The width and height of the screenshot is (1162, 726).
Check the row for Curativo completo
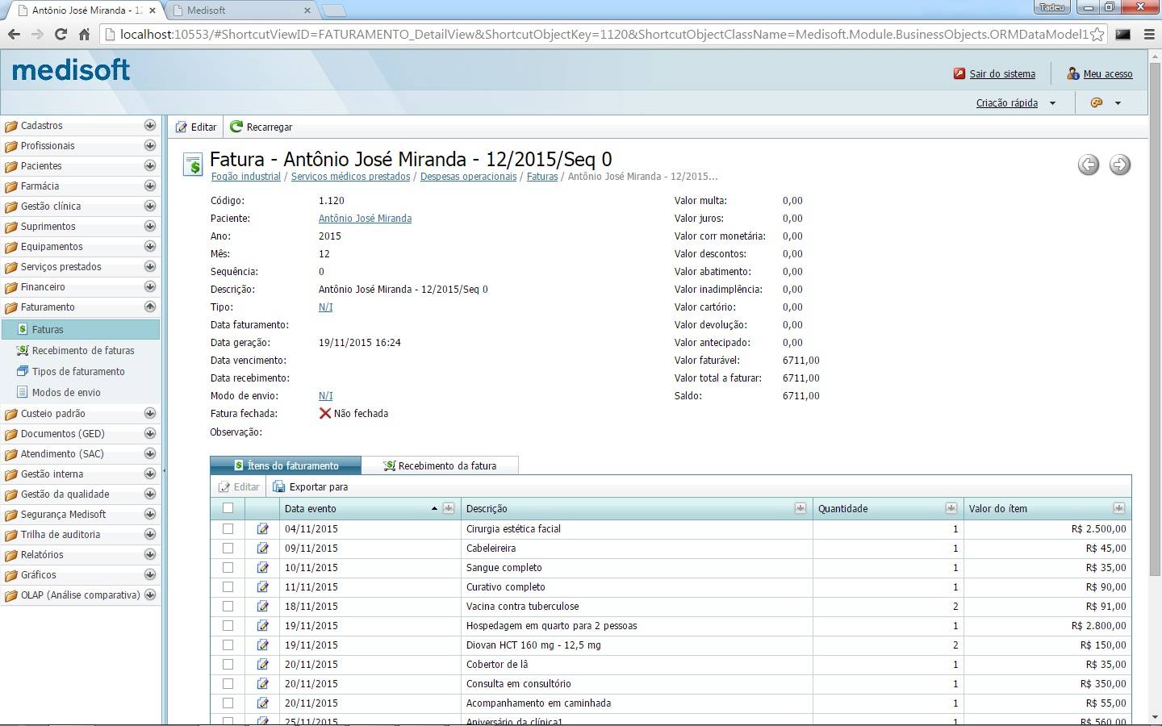[228, 587]
